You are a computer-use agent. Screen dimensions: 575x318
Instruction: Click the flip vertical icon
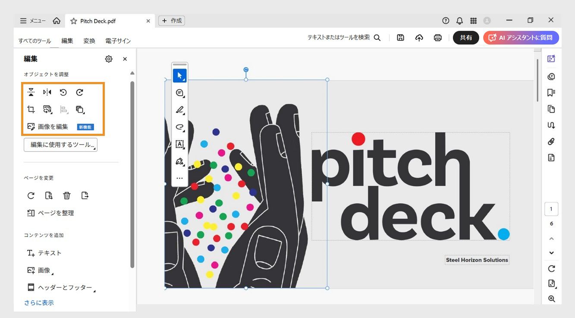pyautogui.click(x=31, y=92)
